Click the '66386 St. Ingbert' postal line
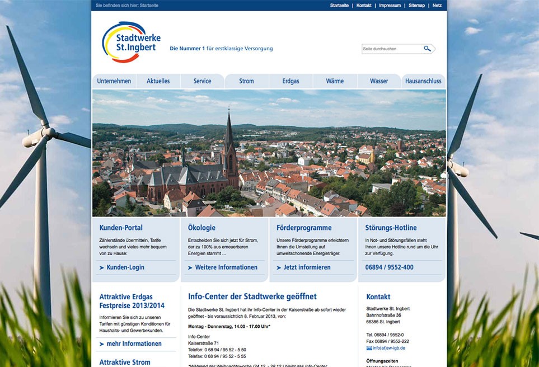 tap(383, 322)
